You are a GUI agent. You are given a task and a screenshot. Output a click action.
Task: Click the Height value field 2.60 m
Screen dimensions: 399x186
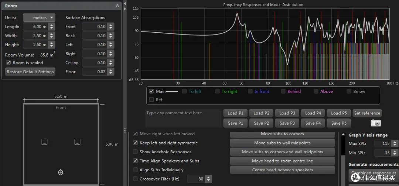(x=36, y=45)
